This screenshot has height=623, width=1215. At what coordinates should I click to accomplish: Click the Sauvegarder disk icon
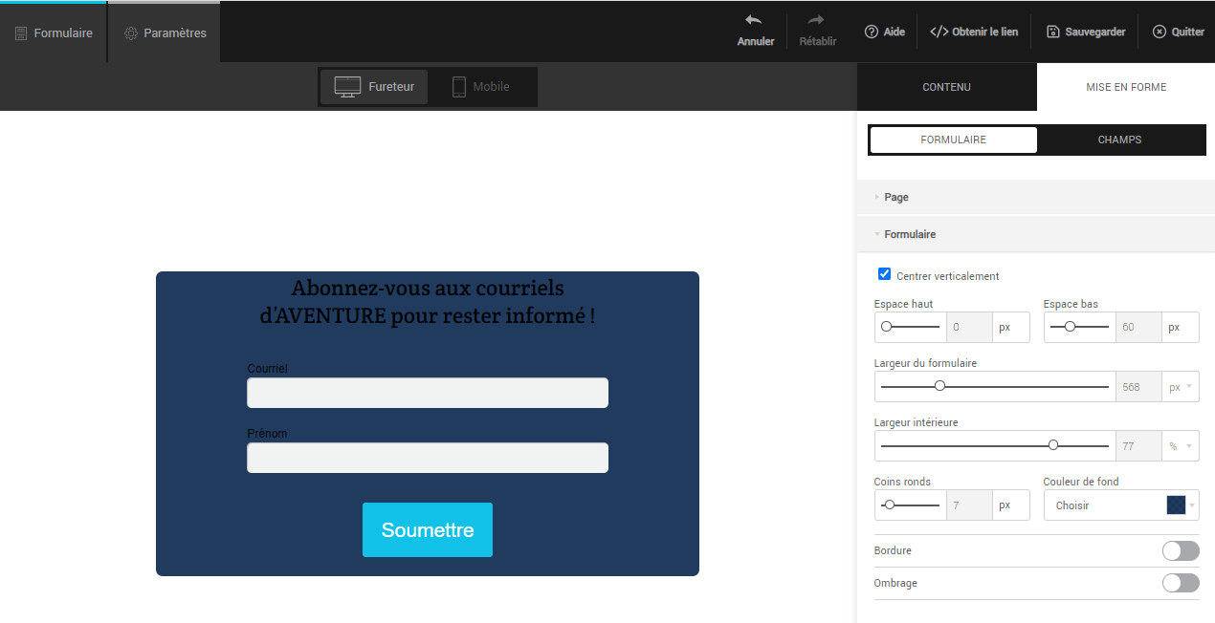pyautogui.click(x=1053, y=32)
